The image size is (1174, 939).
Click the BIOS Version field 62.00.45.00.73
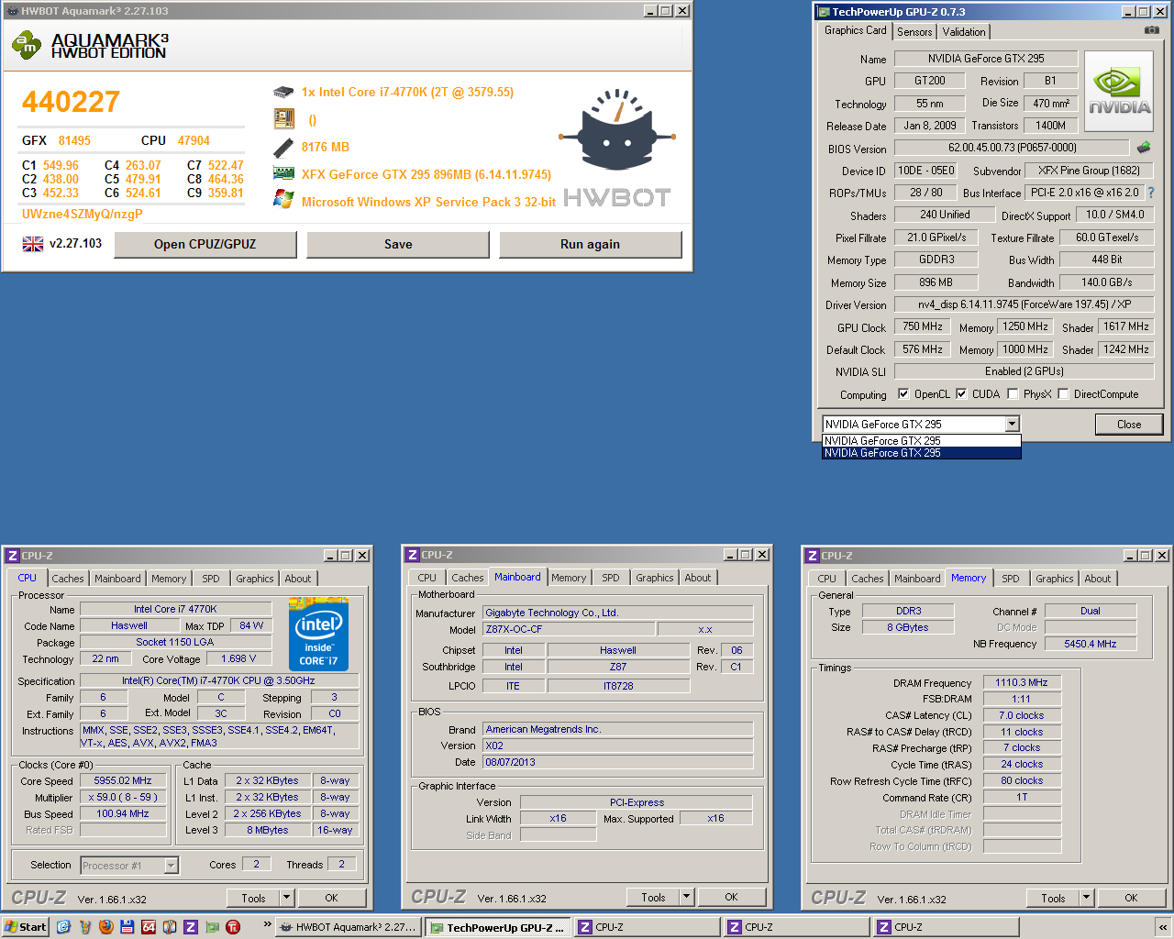1012,147
